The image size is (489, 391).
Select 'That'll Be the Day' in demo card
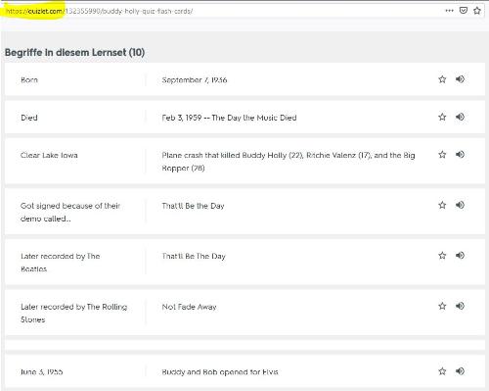[193, 206]
